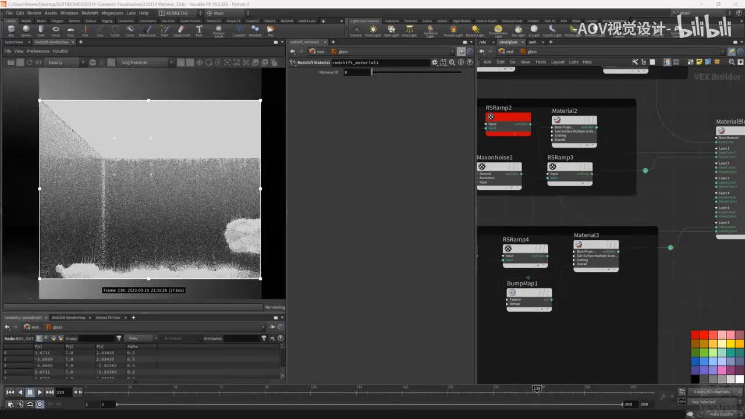This screenshot has width=745, height=419.
Task: Select the Metaball shelf tool
Action: pos(255,30)
